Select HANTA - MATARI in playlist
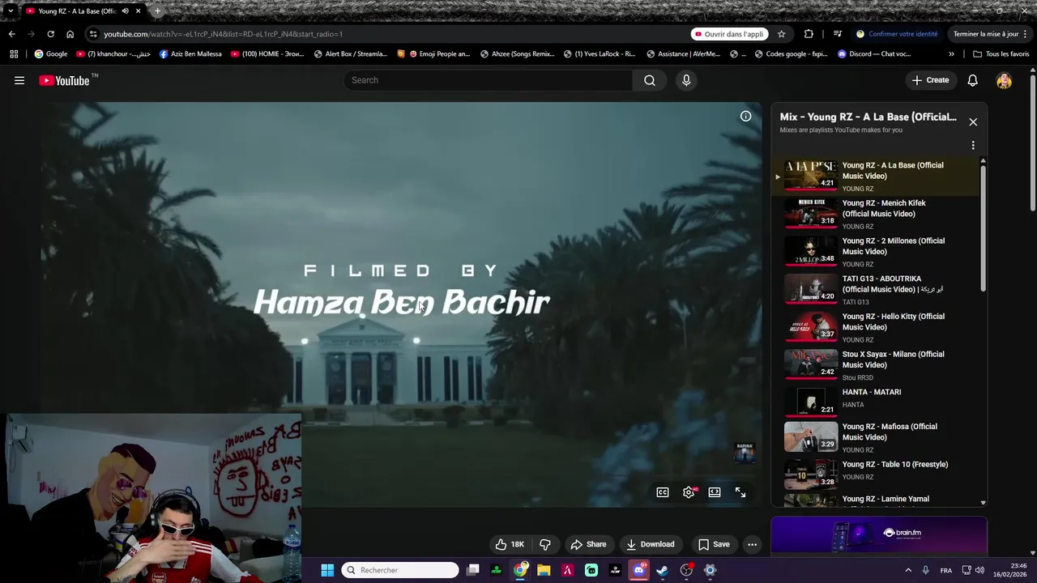 coord(876,402)
